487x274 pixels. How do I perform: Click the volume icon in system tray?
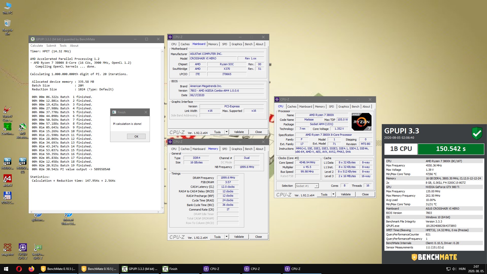coord(454,269)
